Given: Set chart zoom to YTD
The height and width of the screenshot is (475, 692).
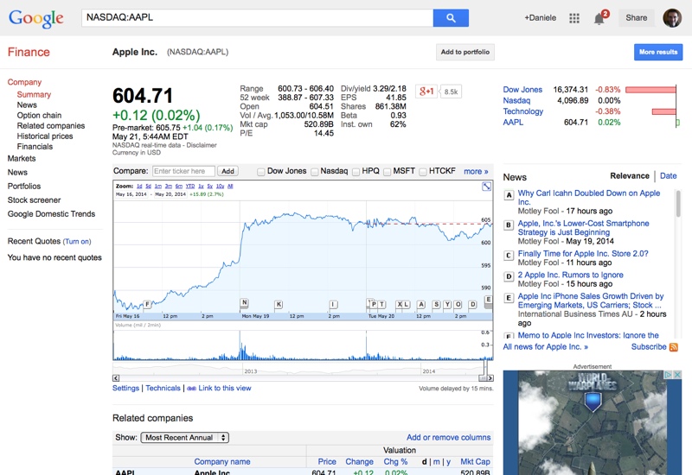Looking at the screenshot, I should click(190, 186).
